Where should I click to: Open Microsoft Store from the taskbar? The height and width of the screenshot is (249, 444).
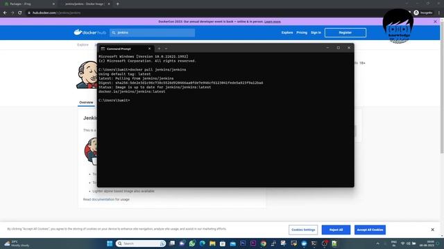coord(223,243)
